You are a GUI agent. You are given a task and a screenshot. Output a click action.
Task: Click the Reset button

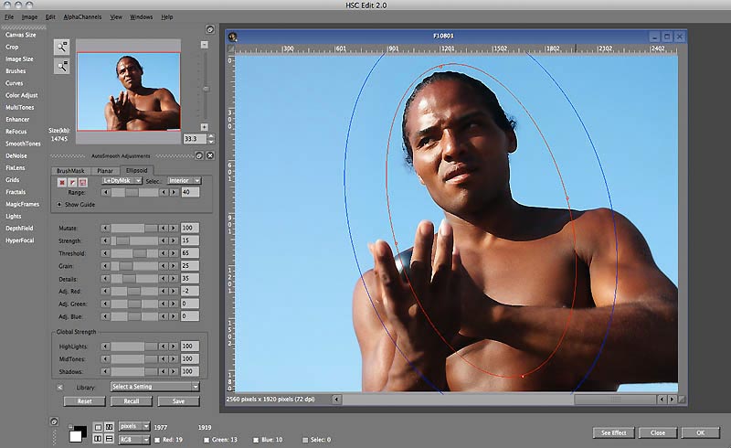coord(84,401)
